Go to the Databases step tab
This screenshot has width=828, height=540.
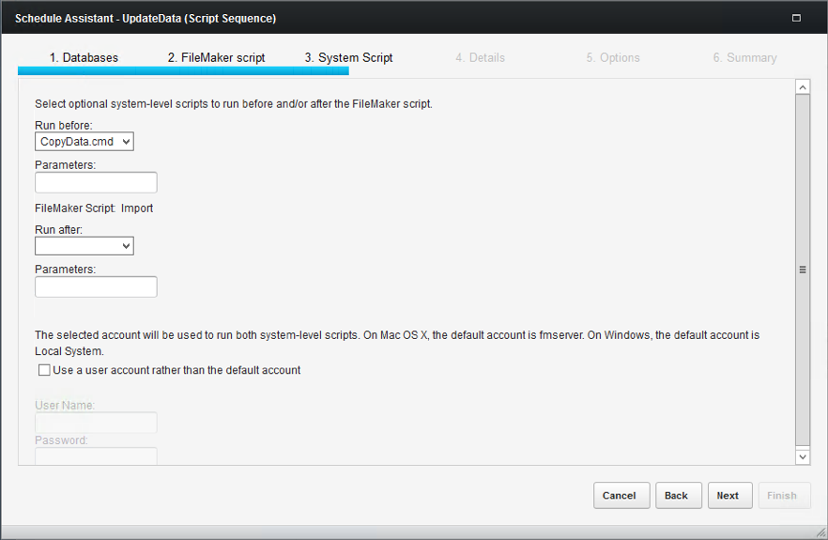[84, 57]
